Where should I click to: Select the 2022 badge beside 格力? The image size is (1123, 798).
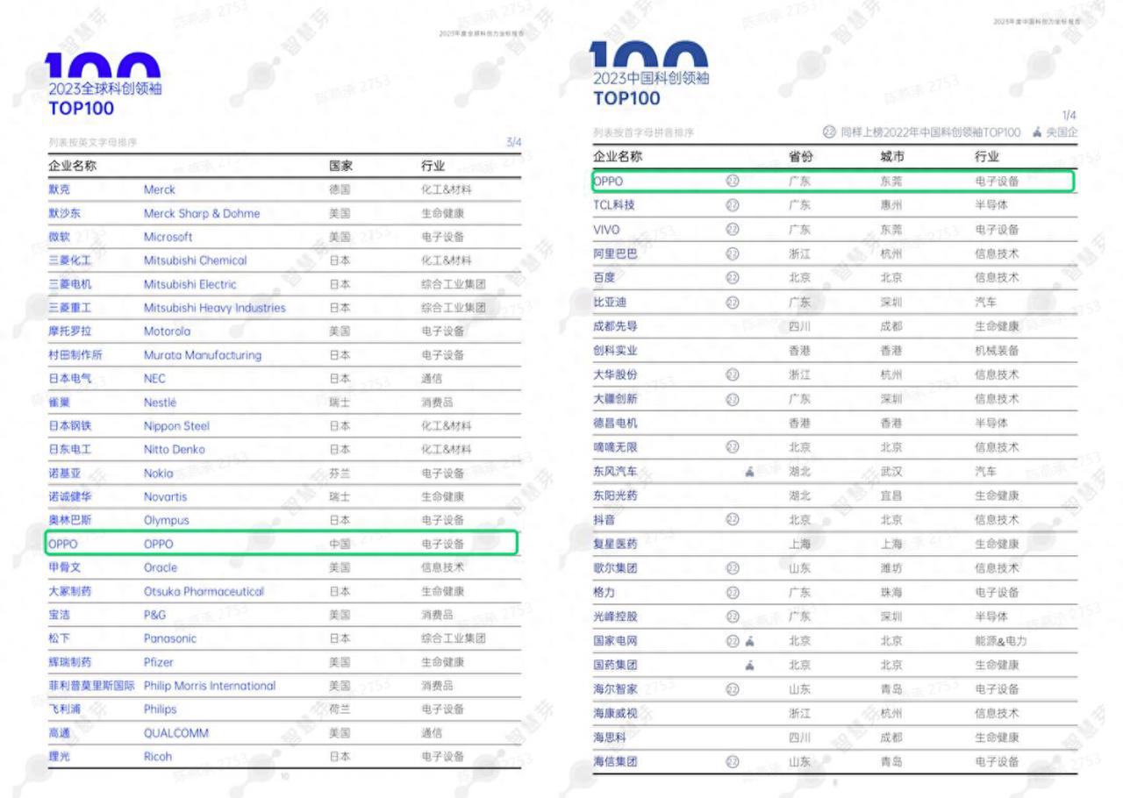pos(733,593)
